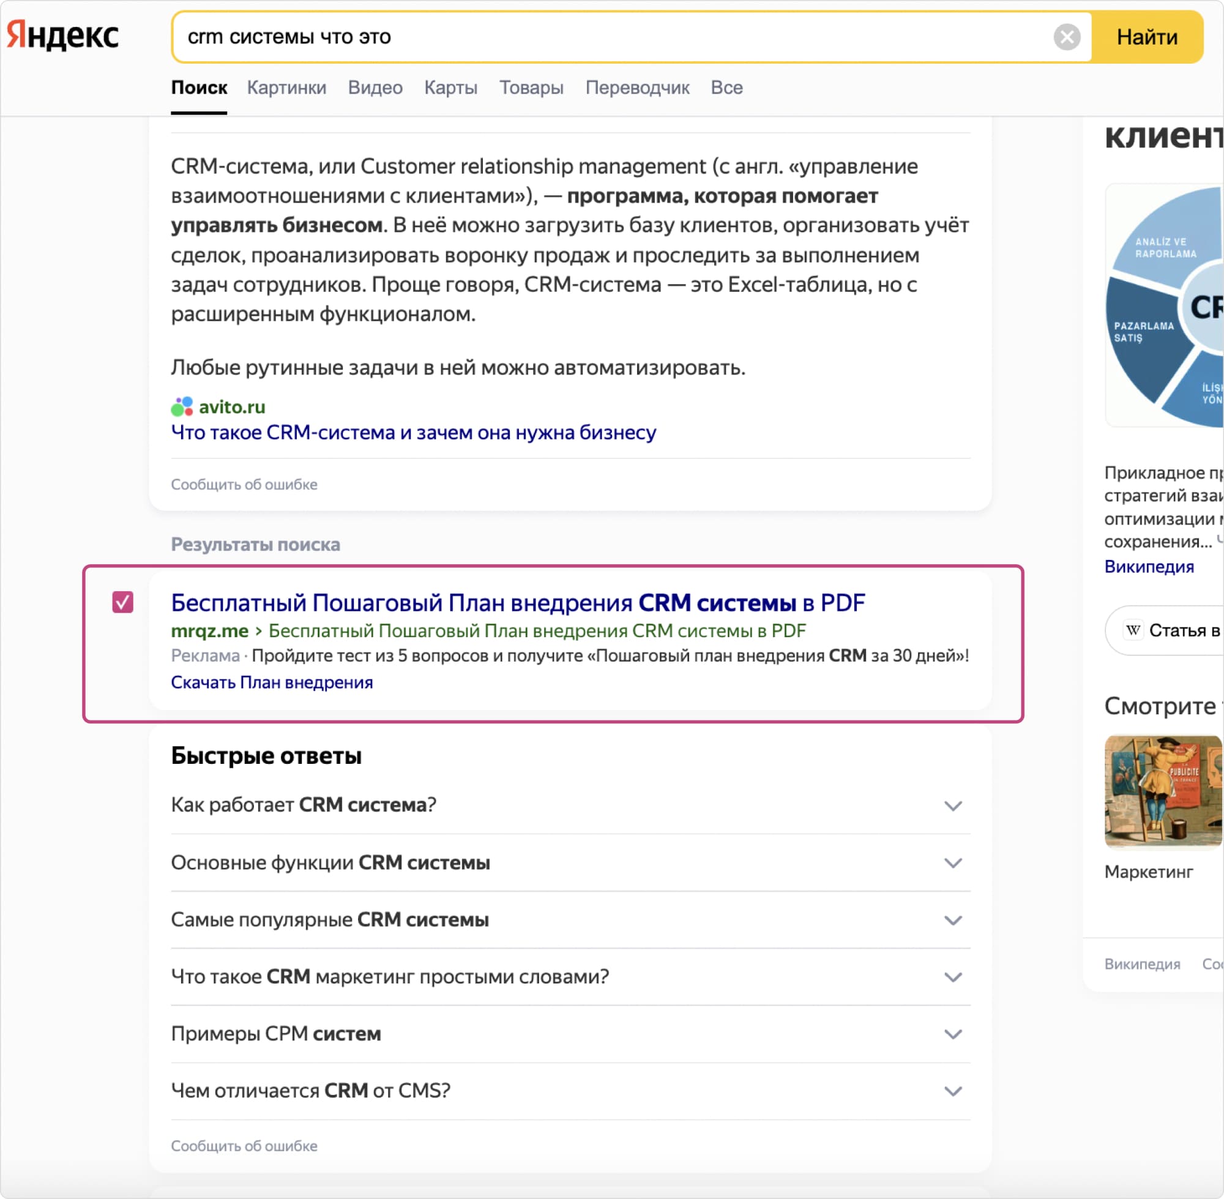Click 'Сообщить об ошибке' under the avito snippet
The height and width of the screenshot is (1199, 1224).
[244, 484]
